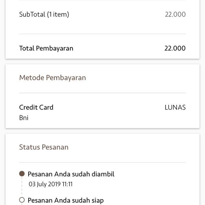The width and height of the screenshot is (205, 205).
Task: Click the 'SubTotal (1 item)' label
Action: tap(44, 14)
